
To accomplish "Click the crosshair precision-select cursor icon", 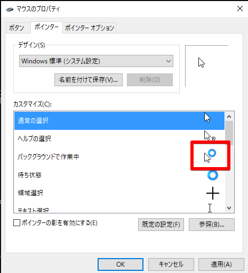I will (x=213, y=193).
